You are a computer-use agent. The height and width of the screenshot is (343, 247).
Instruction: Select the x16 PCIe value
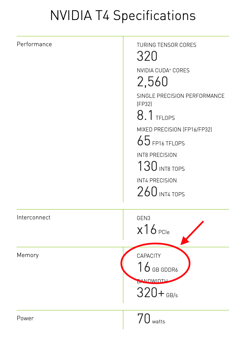point(153,230)
